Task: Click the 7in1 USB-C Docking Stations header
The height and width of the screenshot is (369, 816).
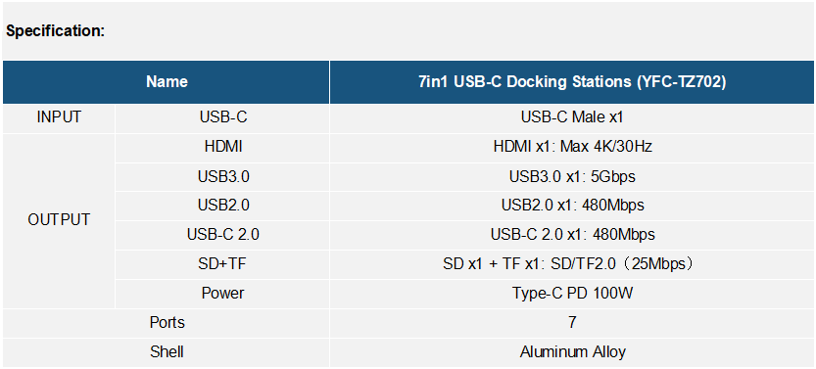Action: (572, 81)
